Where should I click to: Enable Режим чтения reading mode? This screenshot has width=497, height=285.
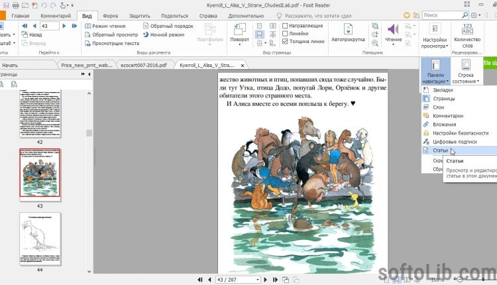coord(105,26)
